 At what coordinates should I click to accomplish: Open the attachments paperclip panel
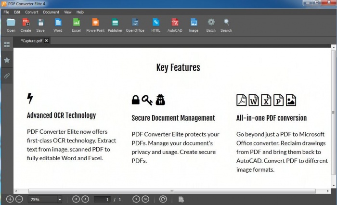pos(7,76)
